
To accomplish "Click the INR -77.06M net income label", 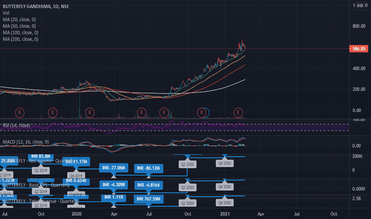I will point(113,168).
